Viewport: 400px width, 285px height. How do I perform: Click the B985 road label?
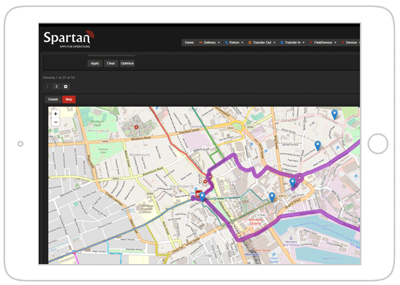pyautogui.click(x=150, y=194)
